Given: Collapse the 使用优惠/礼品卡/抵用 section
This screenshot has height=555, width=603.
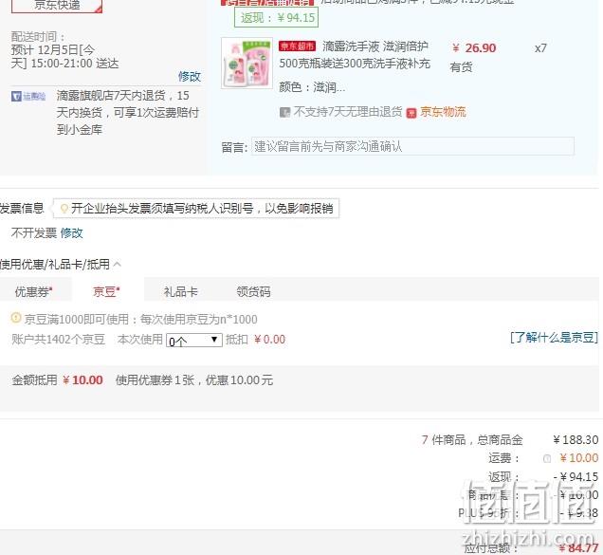Looking at the screenshot, I should 118,264.
